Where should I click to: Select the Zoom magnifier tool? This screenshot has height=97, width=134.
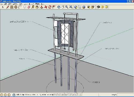pyautogui.click(x=67, y=7)
